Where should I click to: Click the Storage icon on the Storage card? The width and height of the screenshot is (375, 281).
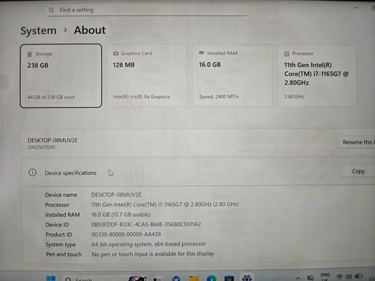tap(30, 54)
